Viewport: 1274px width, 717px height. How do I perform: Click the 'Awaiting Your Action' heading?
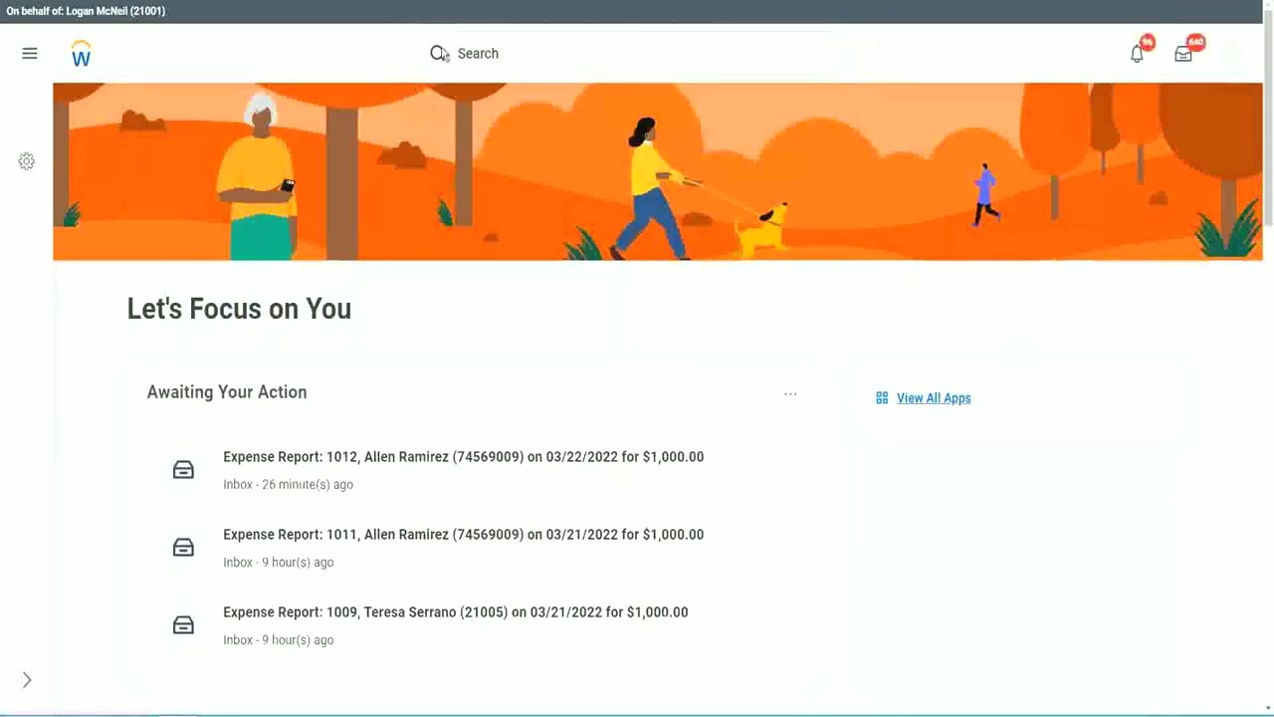pyautogui.click(x=227, y=392)
